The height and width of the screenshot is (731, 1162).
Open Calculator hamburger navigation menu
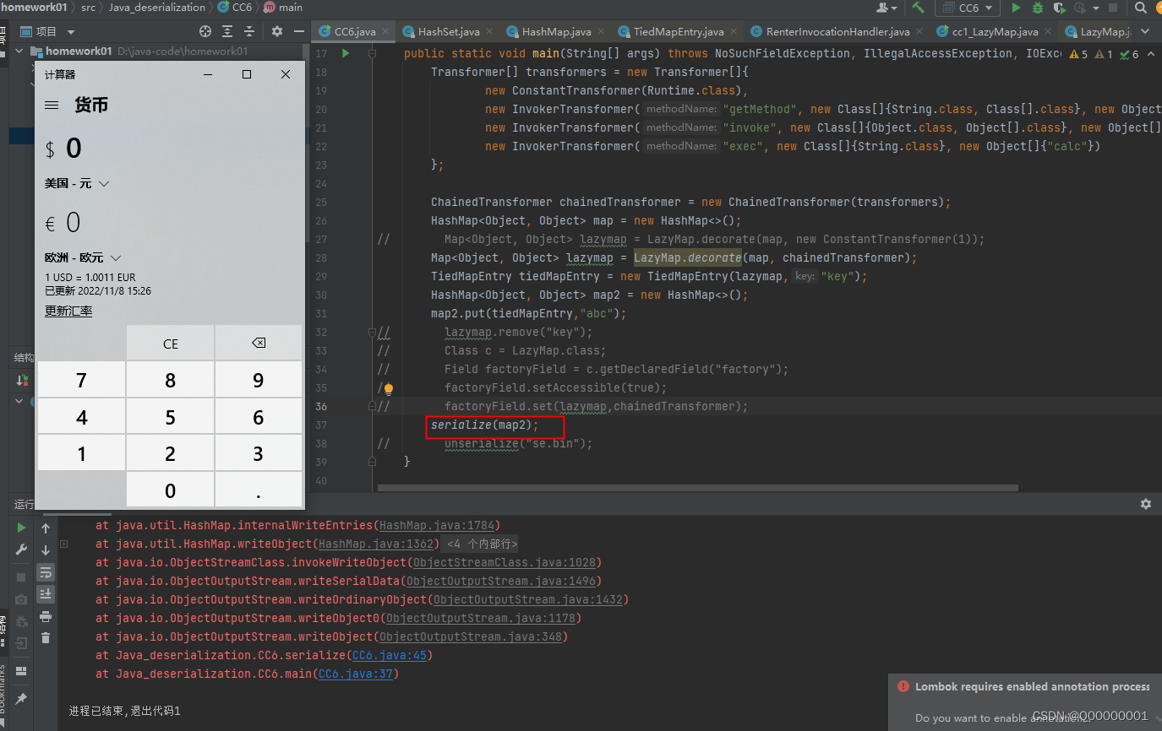pos(52,106)
